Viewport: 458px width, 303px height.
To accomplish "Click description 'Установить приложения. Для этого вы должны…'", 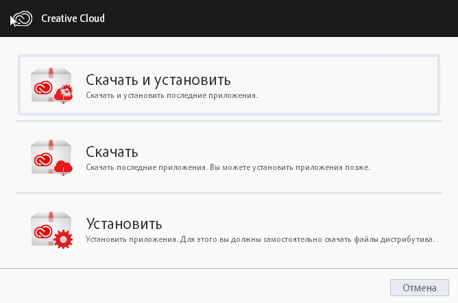I will click(260, 239).
